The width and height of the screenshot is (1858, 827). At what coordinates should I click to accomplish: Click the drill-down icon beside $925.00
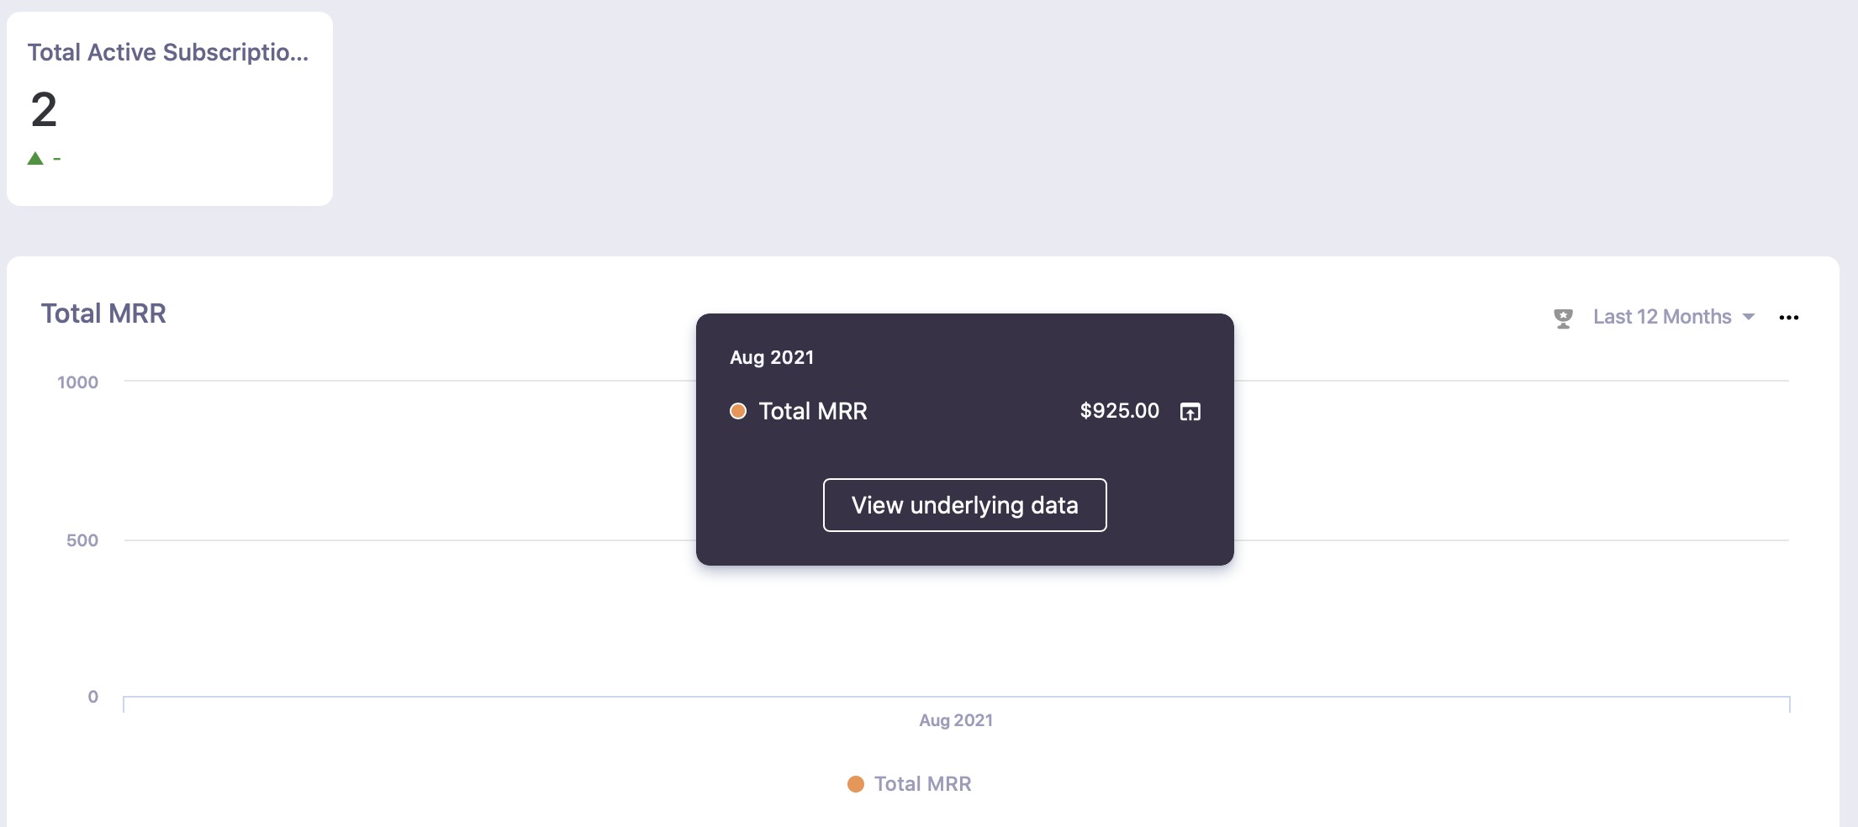[x=1190, y=412]
